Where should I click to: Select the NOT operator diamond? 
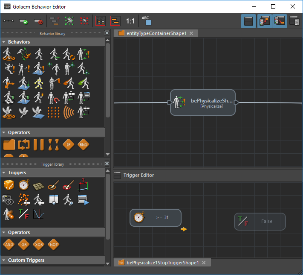point(54,244)
